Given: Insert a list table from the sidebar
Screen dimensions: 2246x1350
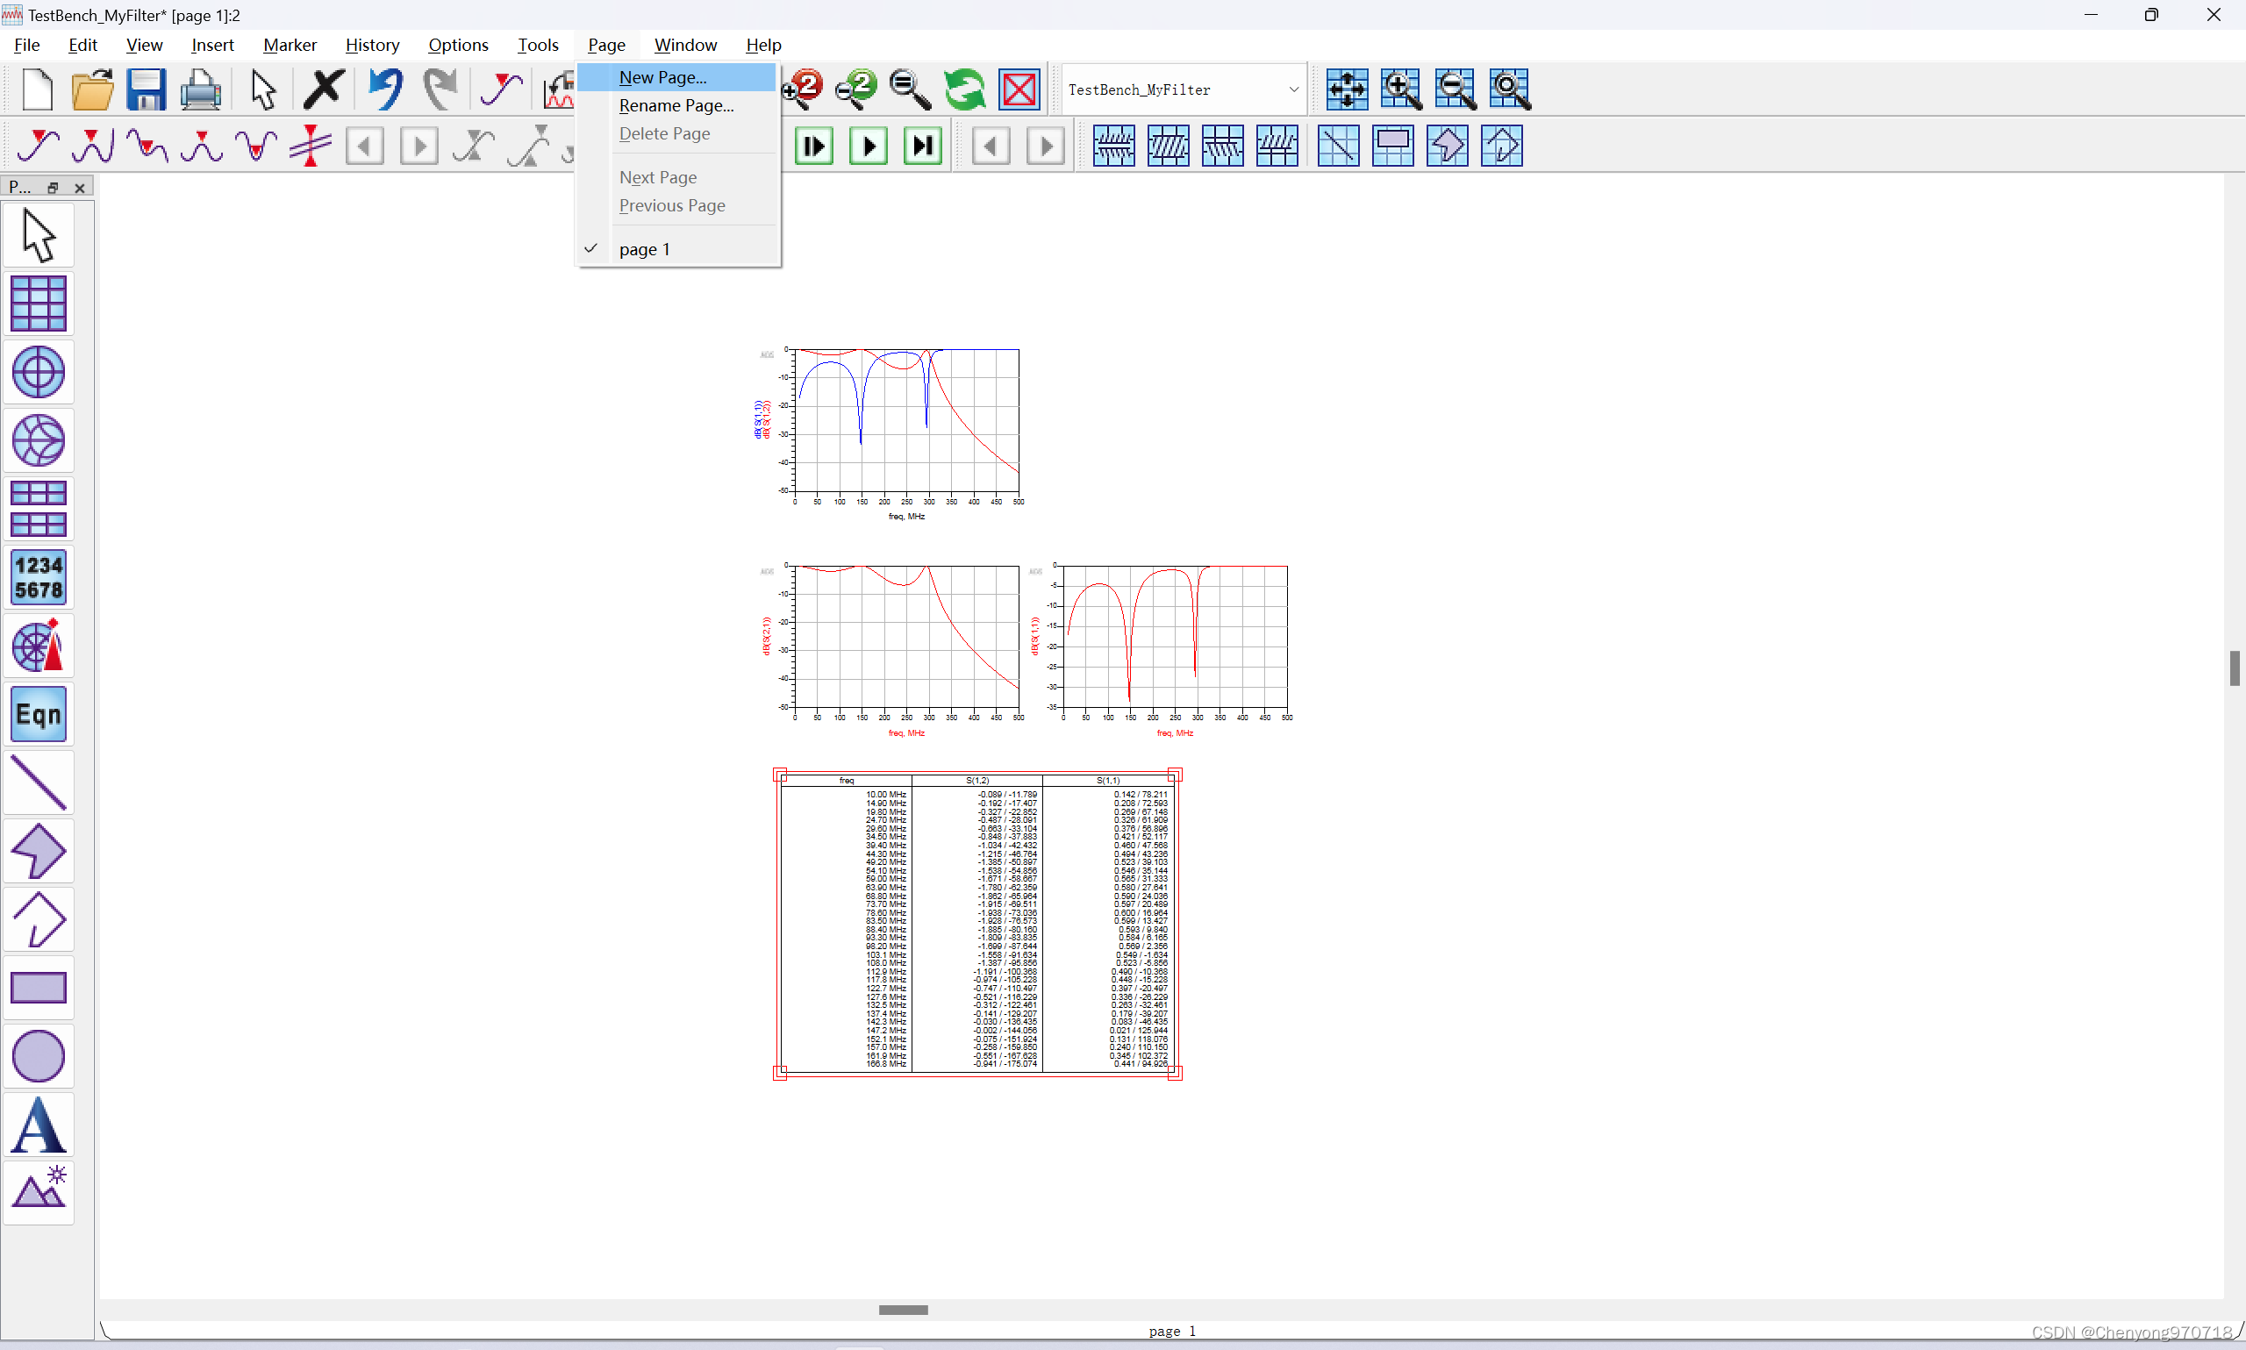Looking at the screenshot, I should point(39,510).
